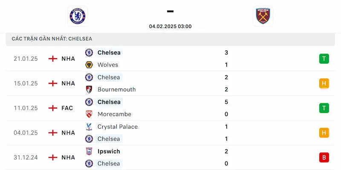Open the Ipswich team link
Viewport: 341px width, 170px height.
[109, 151]
